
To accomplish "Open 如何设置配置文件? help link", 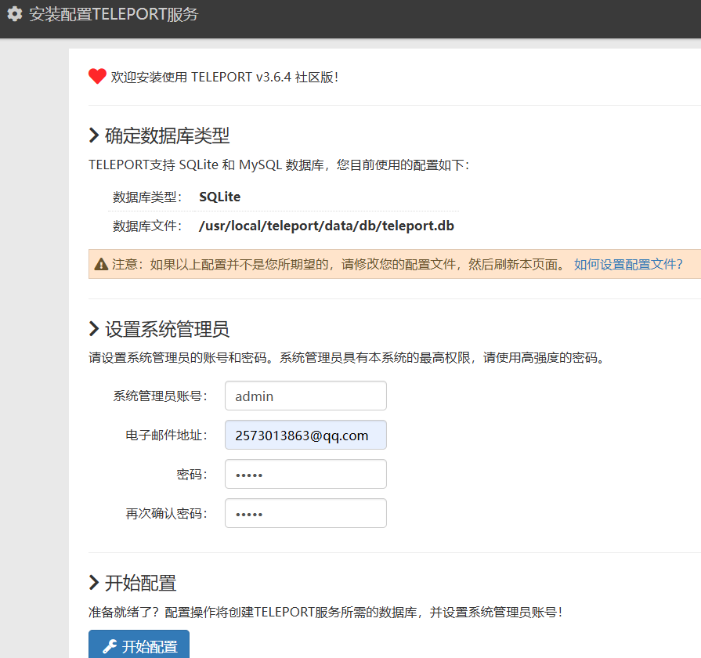I will pos(628,264).
